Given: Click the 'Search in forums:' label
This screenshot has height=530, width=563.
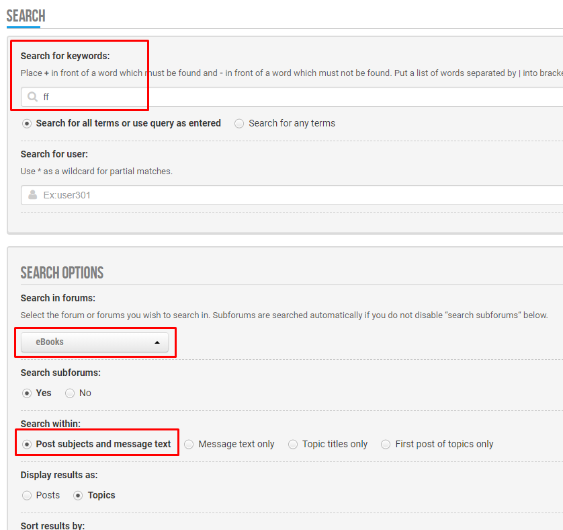Looking at the screenshot, I should 58,298.
